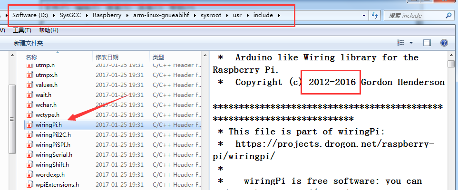The image size is (458, 190).
Task: Click the wiringPi.h file icon
Action: point(29,125)
